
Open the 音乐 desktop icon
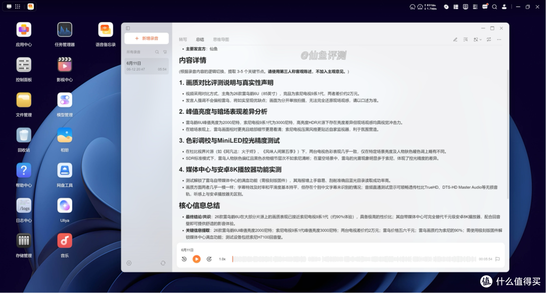[x=65, y=241]
